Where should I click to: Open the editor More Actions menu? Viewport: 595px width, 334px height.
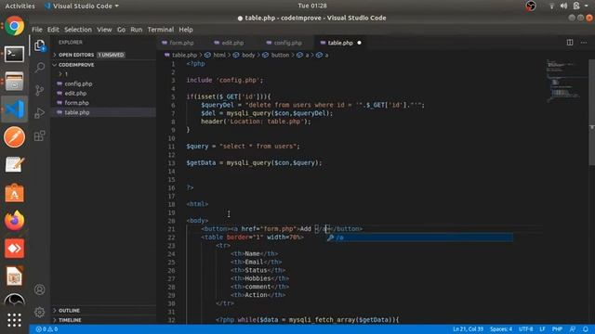click(x=584, y=43)
